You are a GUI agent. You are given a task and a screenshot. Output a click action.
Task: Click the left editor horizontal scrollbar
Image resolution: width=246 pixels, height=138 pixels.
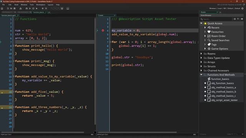(x=42, y=132)
